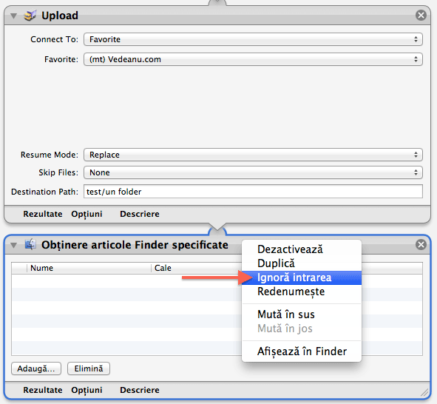
Task: Open the Favorite server dropdown
Action: [x=253, y=59]
